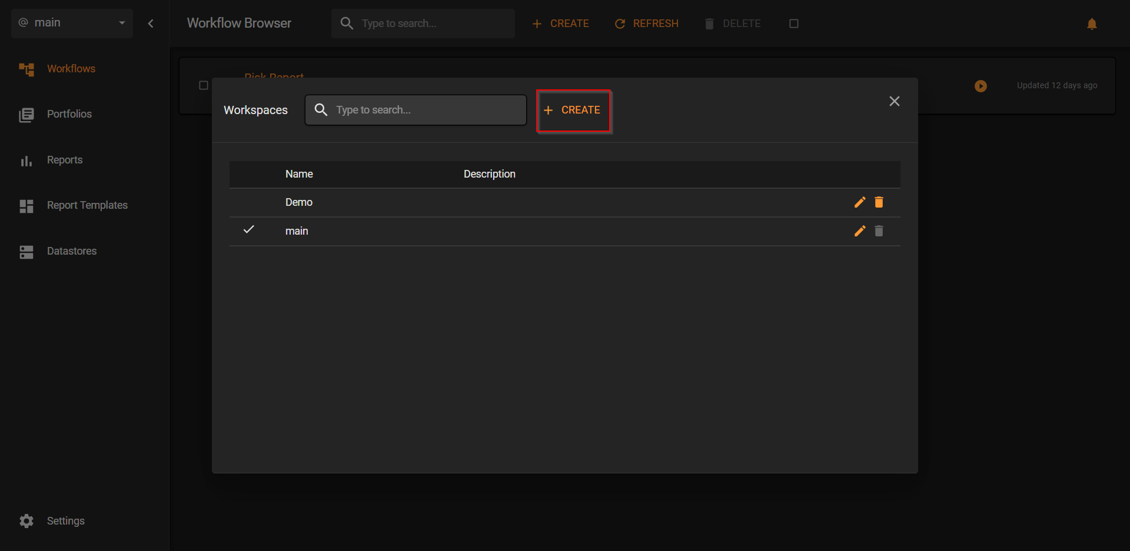The width and height of the screenshot is (1130, 551).
Task: Go to Reports menu item
Action: click(x=65, y=160)
